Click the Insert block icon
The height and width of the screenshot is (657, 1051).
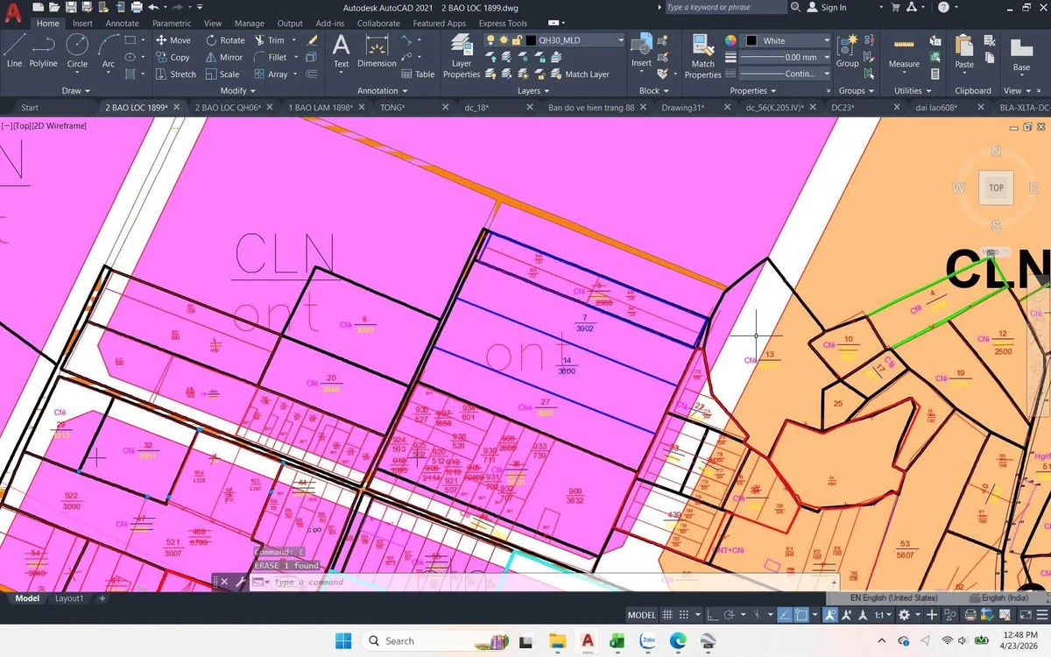click(641, 51)
